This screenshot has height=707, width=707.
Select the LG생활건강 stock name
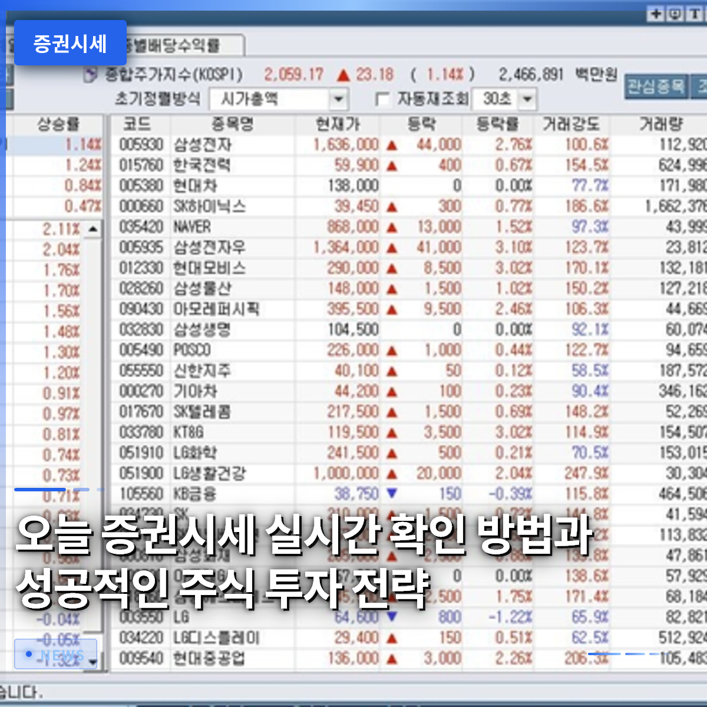(209, 473)
